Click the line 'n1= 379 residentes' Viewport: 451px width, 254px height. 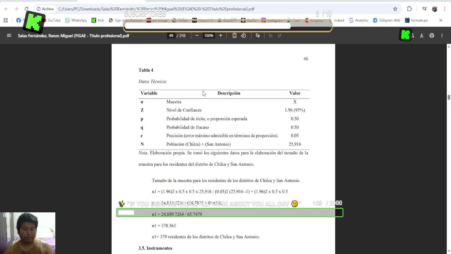206,237
